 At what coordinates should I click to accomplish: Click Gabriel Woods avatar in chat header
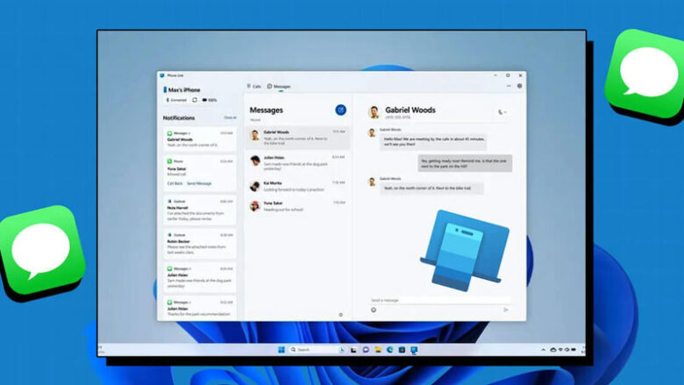(x=374, y=112)
